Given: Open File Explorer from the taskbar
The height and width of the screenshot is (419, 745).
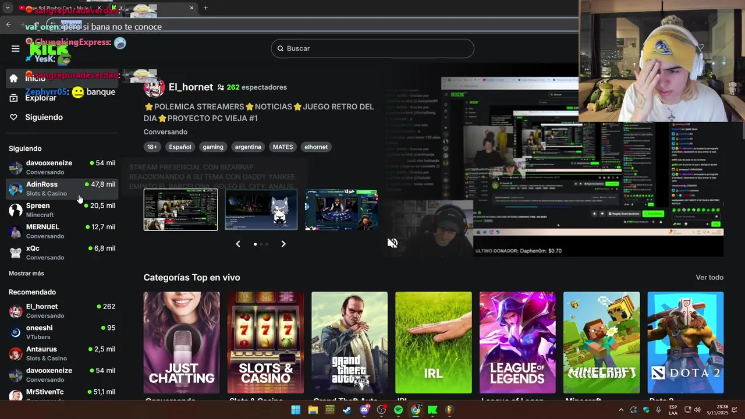Looking at the screenshot, I should 313,410.
